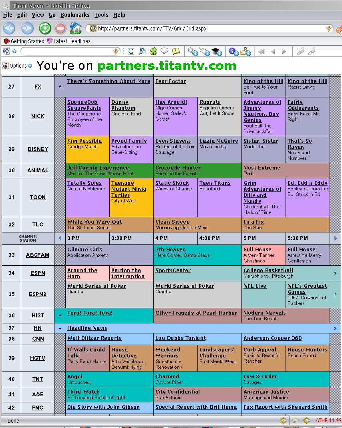The height and width of the screenshot is (428, 342).
Task: Open the Help menu
Action: pyautogui.click(x=119, y=15)
